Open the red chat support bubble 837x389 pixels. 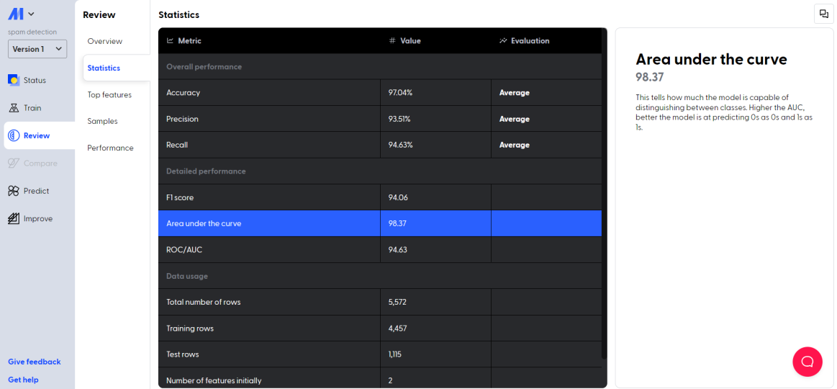[807, 362]
